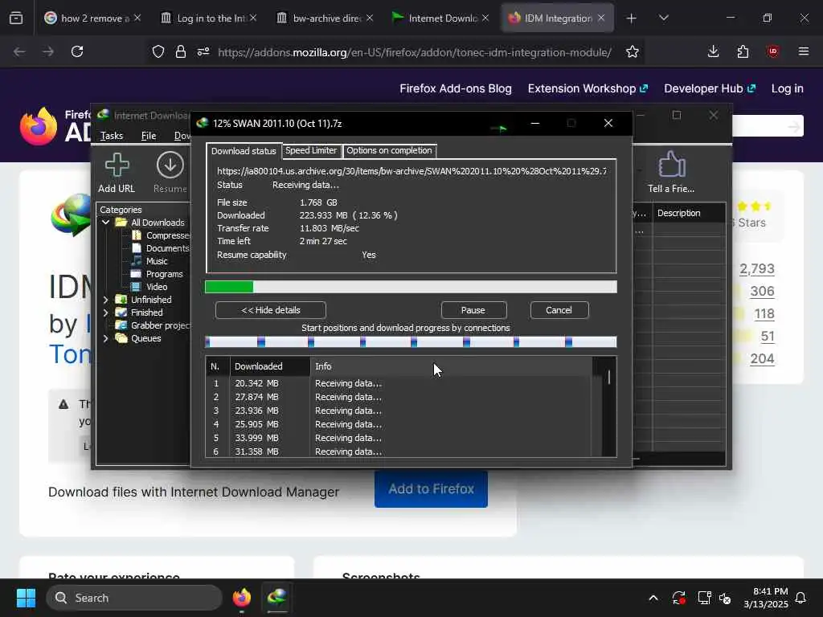The width and height of the screenshot is (823, 617).
Task: Open the Windows Start menu
Action: point(26,598)
